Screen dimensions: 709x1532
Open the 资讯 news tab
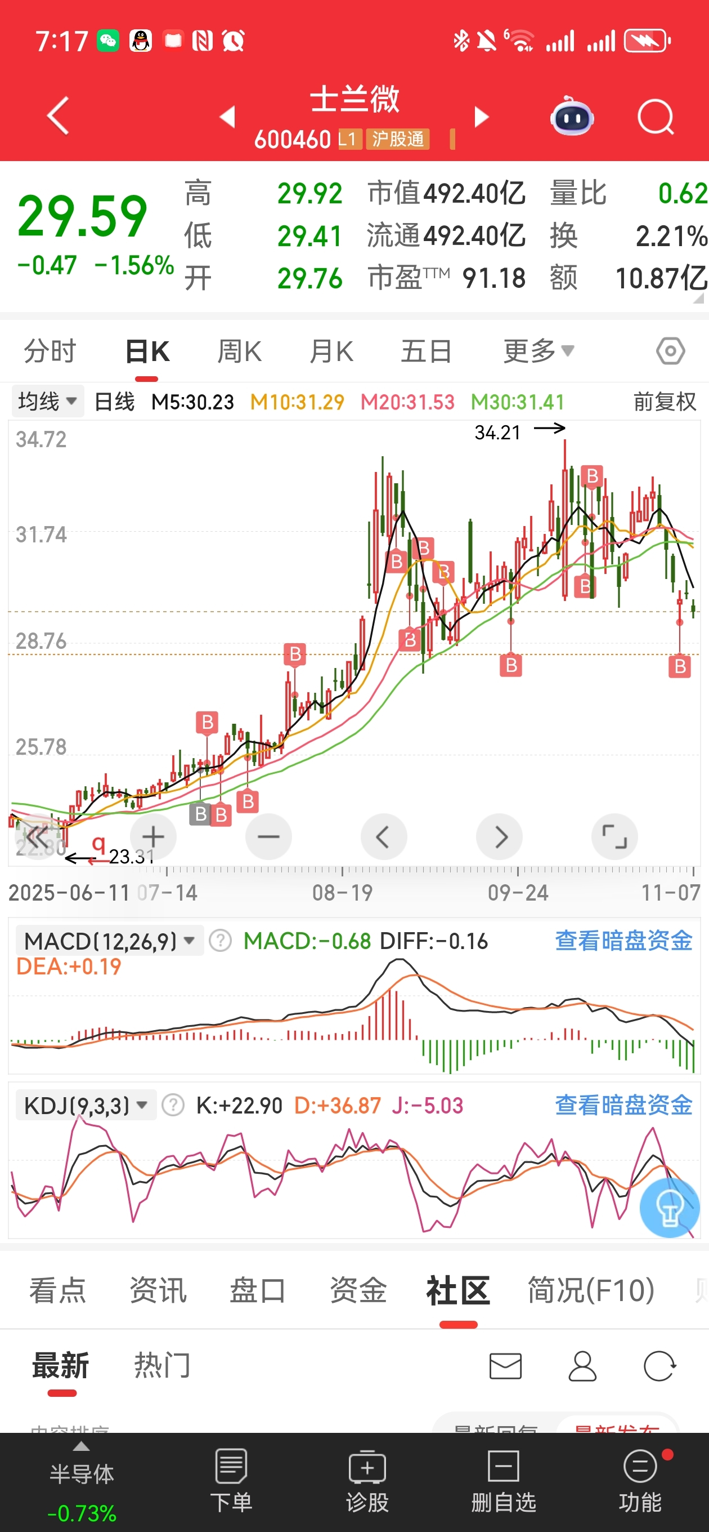[x=158, y=1290]
